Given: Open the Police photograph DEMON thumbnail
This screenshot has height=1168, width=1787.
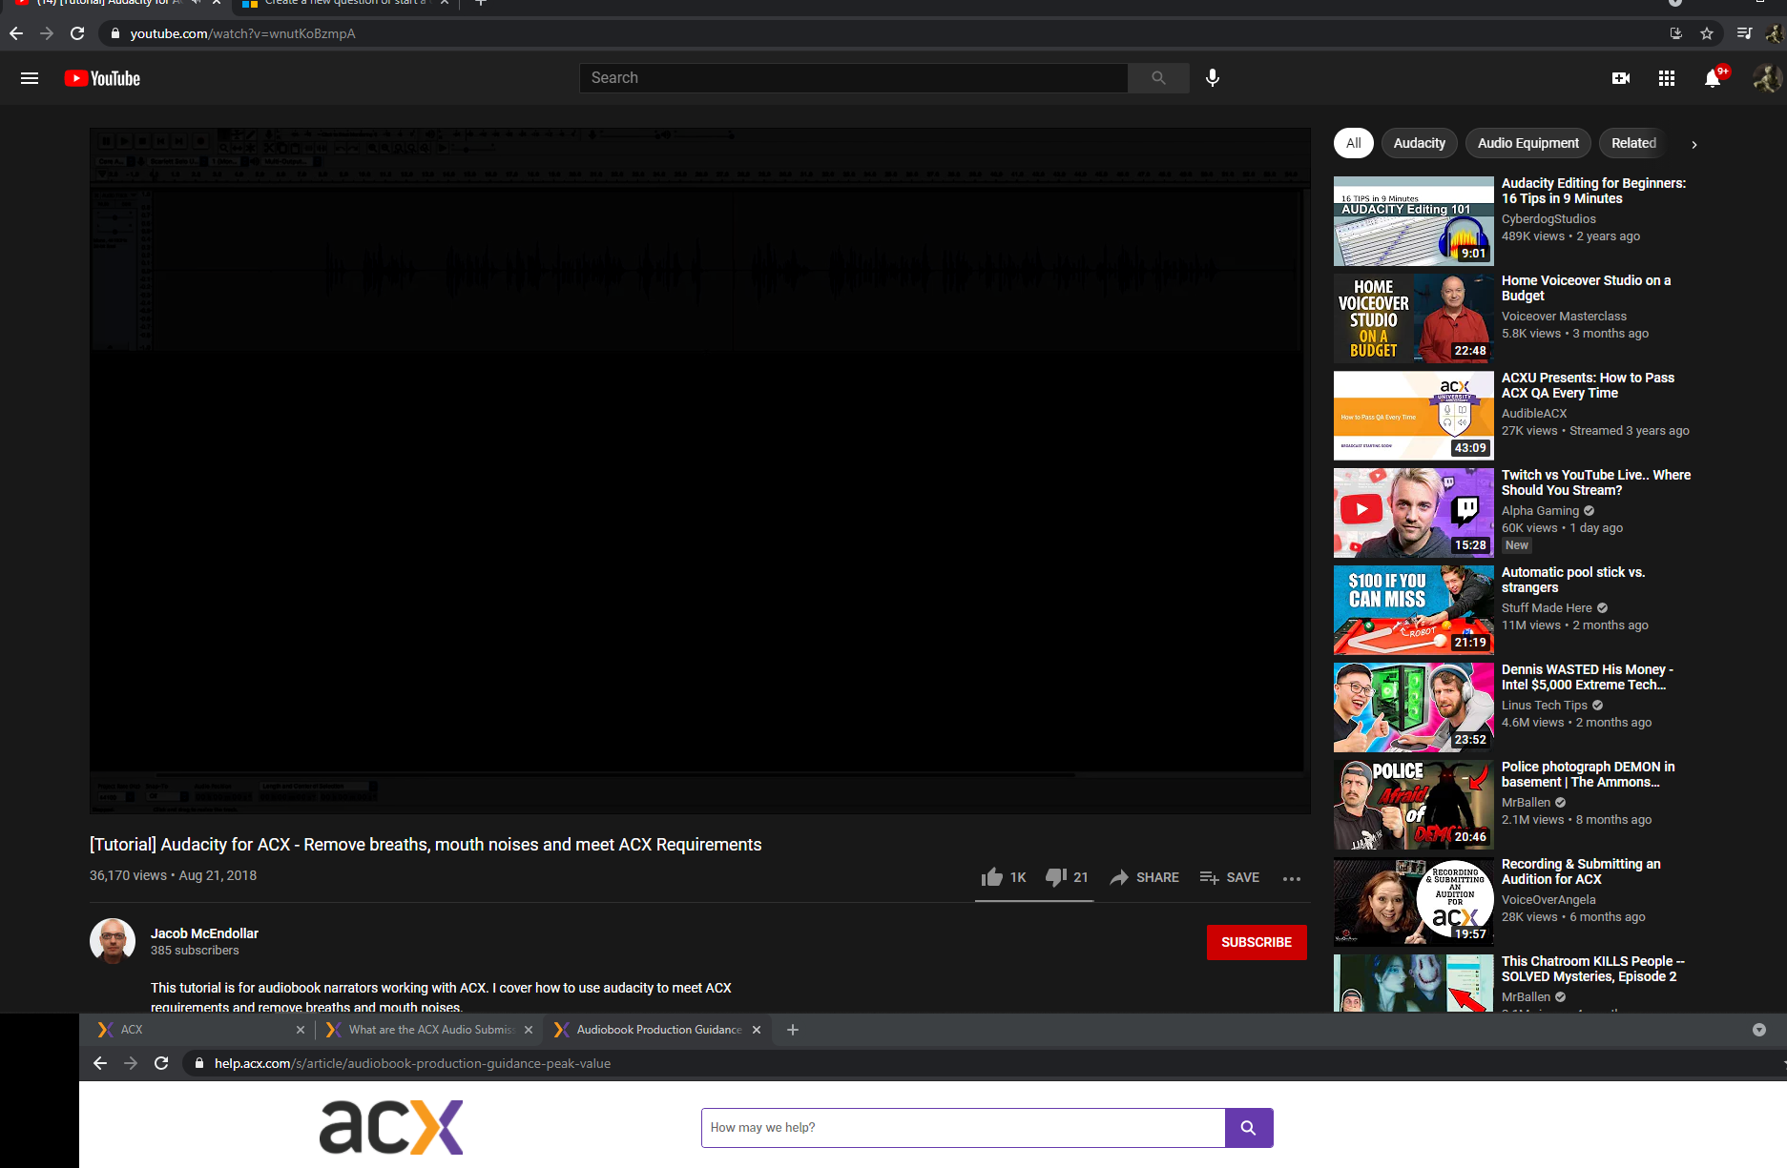Looking at the screenshot, I should tap(1414, 805).
